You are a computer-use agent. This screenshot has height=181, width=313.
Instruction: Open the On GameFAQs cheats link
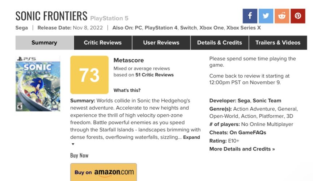pyautogui.click(x=248, y=132)
